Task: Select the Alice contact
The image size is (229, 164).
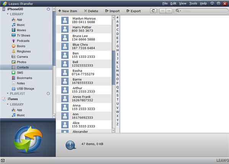Action: coord(84,125)
